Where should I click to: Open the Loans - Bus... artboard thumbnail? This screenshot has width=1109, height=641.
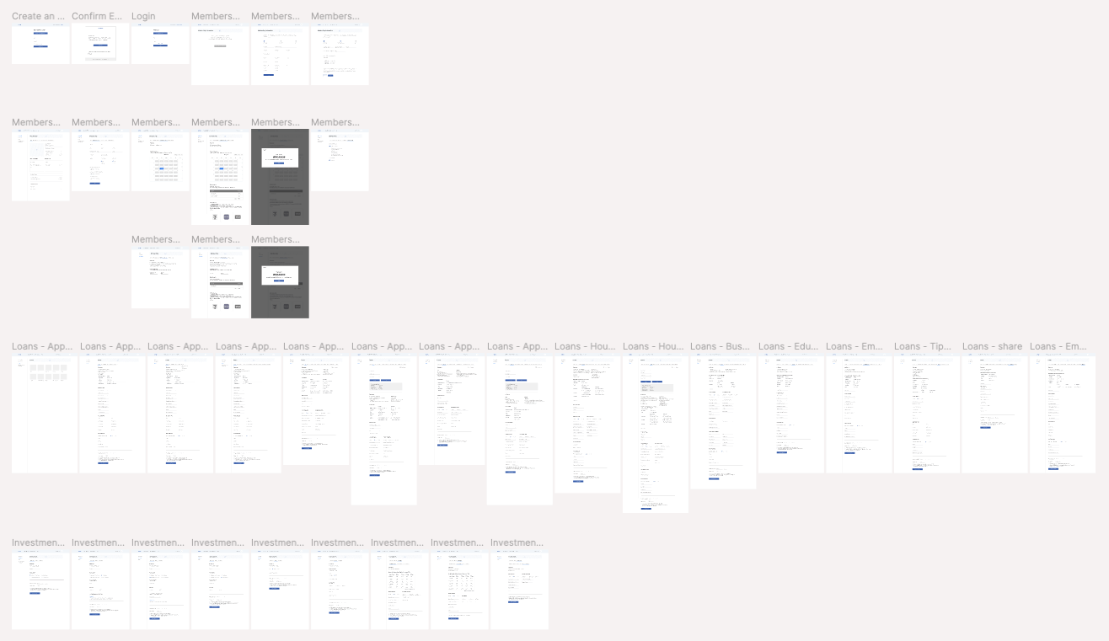723,422
